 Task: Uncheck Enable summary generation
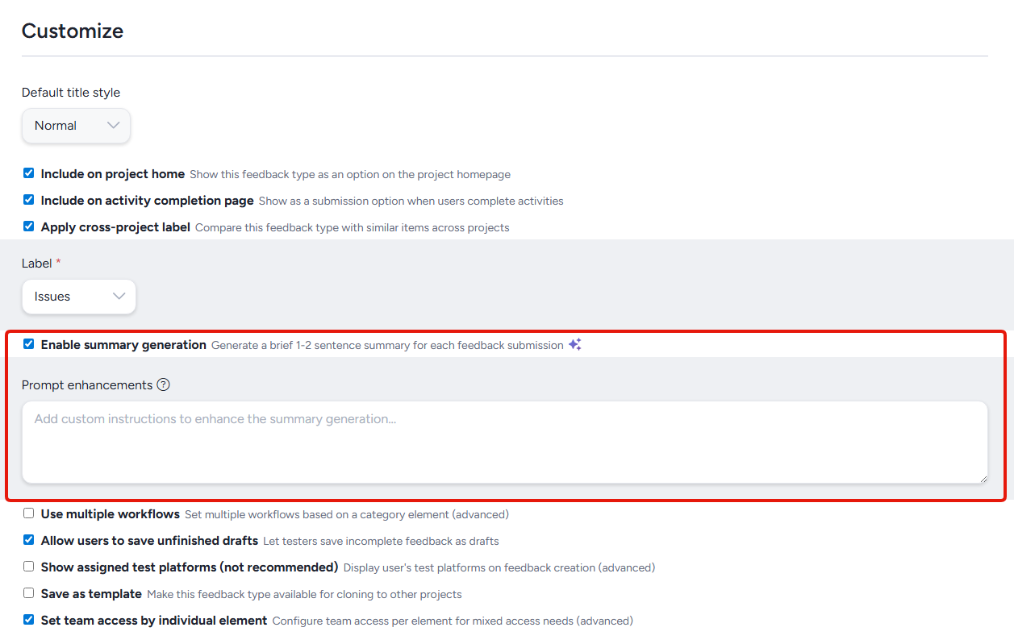point(29,344)
